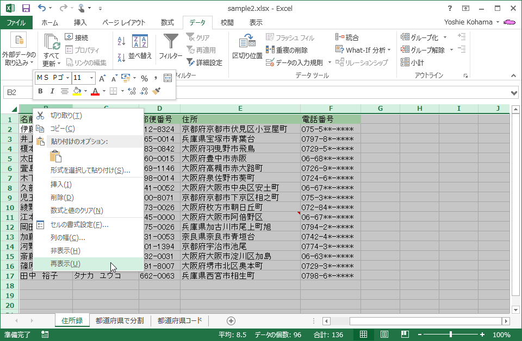The height and width of the screenshot is (341, 522).
Task: Apply comma style in mini toolbar
Action: click(x=156, y=78)
